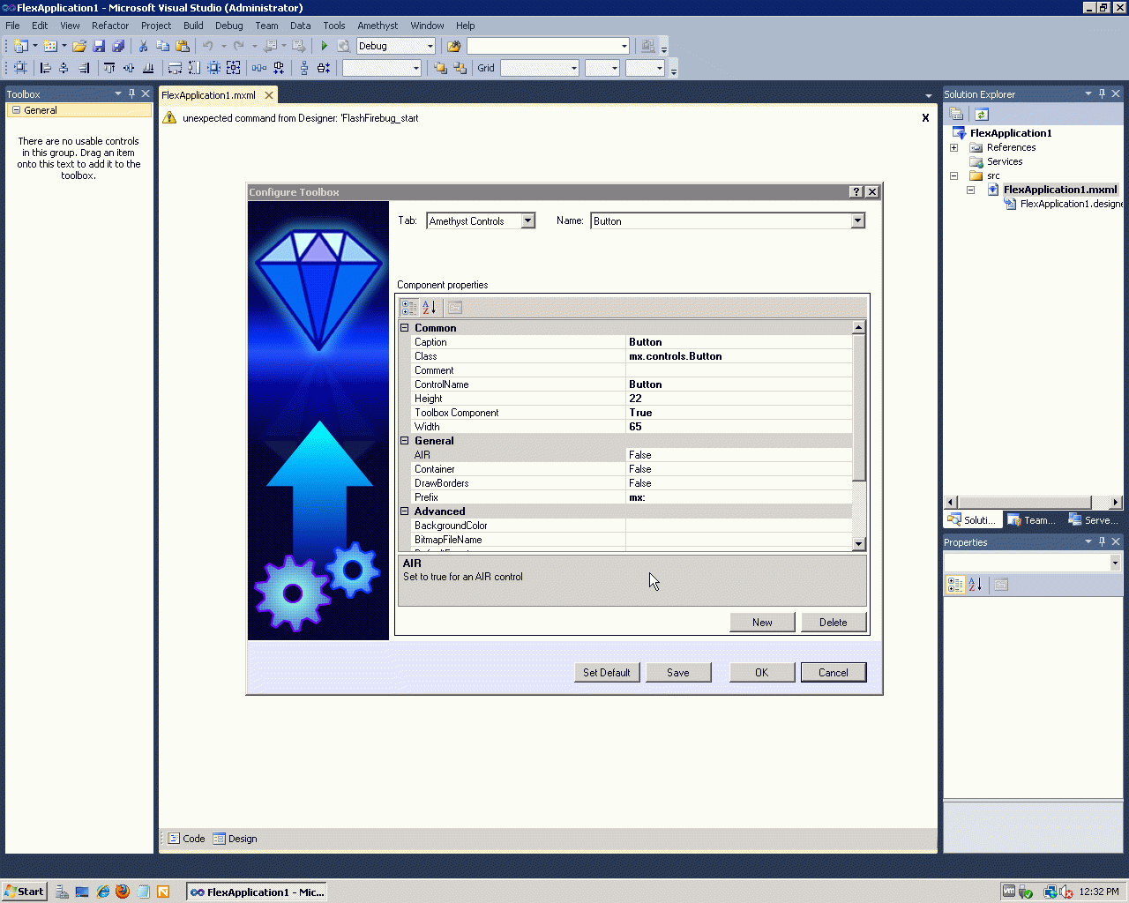Collapse the General property category in dialog

point(405,440)
